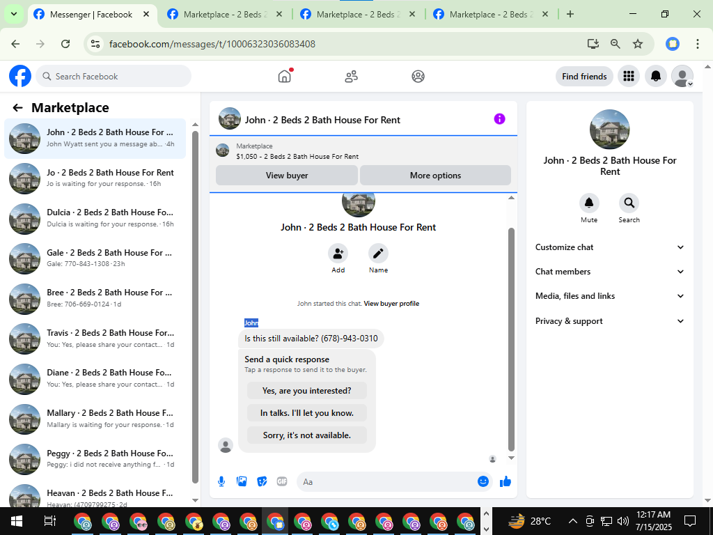The width and height of the screenshot is (713, 535).
Task: Send a thumbs-up like
Action: tap(506, 482)
